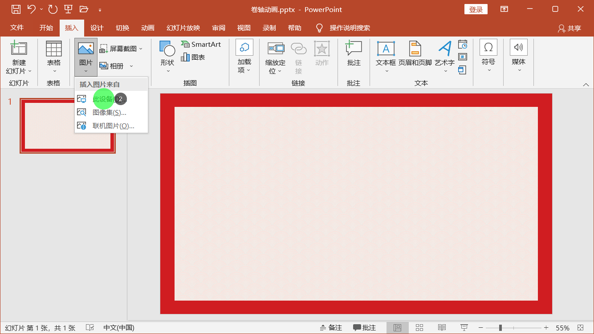Start the slideshow from status bar
Viewport: 594px width, 334px height.
click(x=464, y=328)
